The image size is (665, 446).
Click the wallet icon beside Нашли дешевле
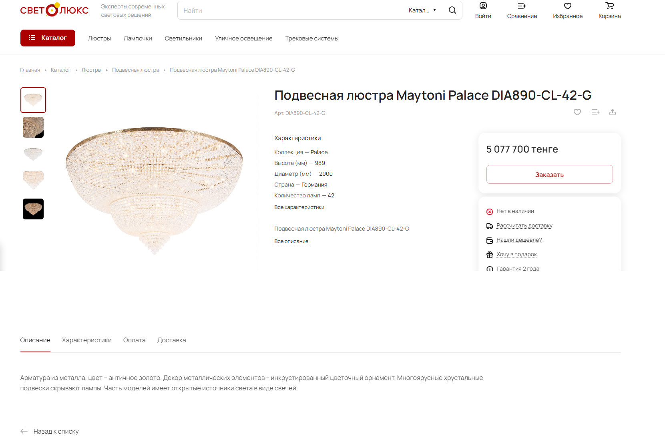point(490,240)
